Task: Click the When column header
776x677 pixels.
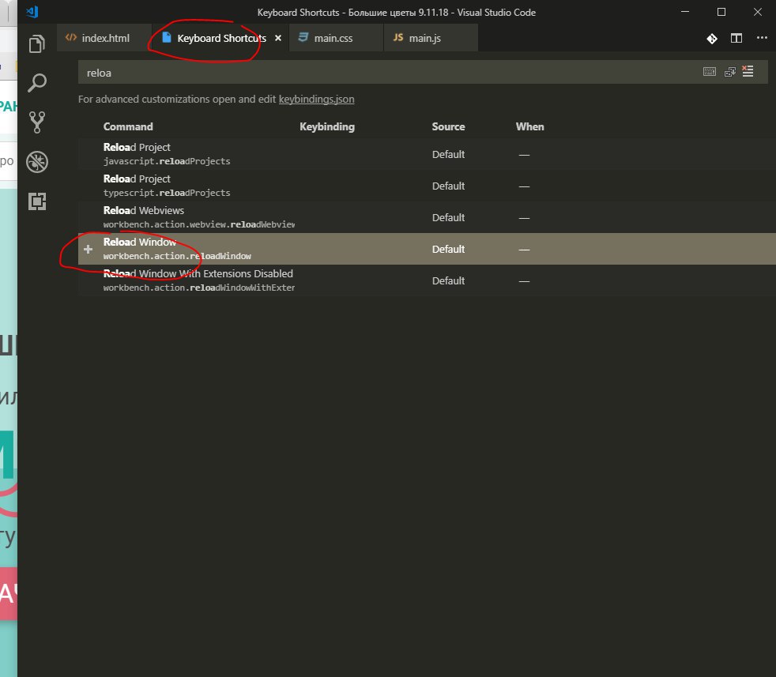Action: (x=529, y=126)
